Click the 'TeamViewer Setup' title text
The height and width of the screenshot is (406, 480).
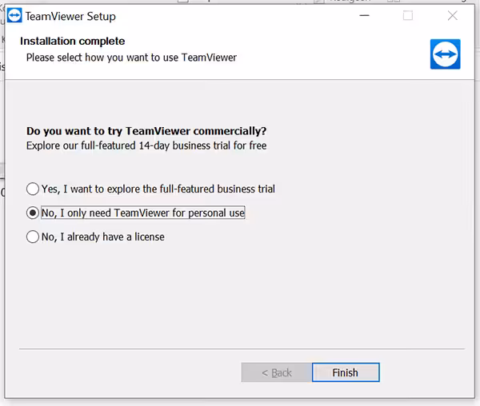(x=70, y=16)
